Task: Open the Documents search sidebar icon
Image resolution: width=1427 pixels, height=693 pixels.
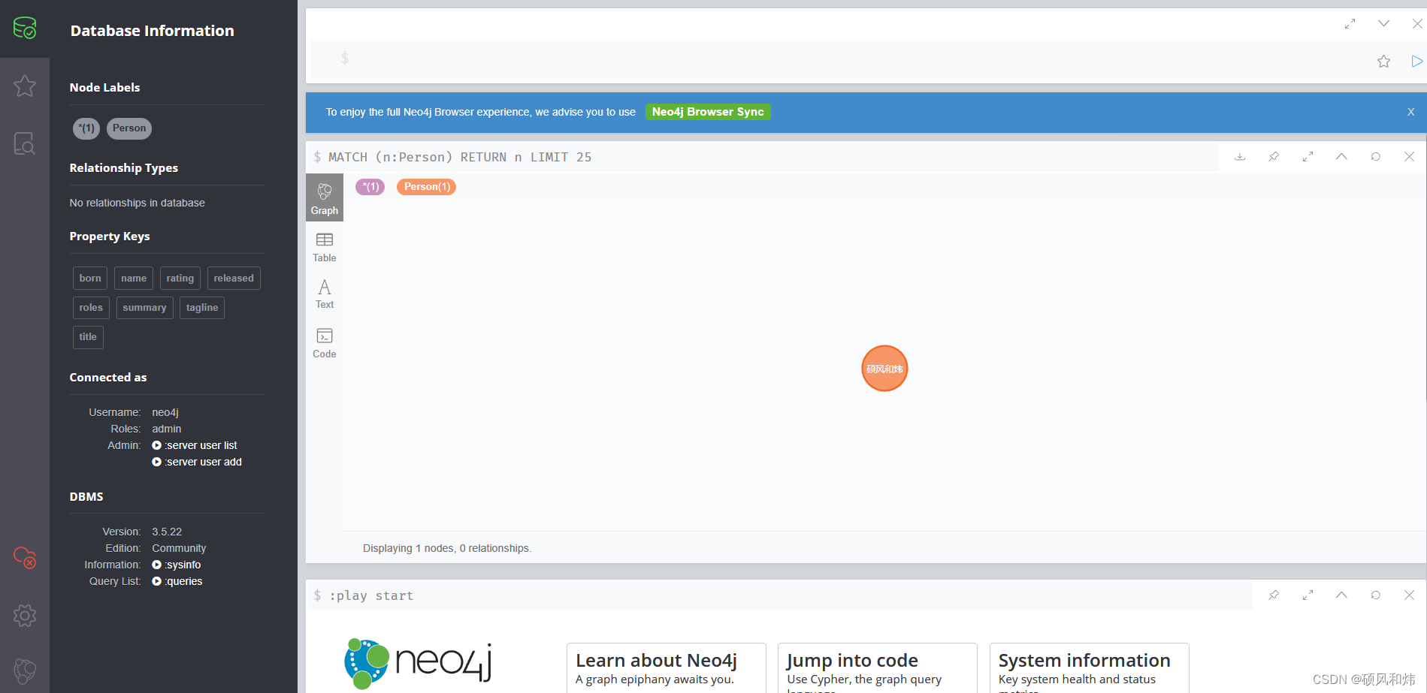Action: pyautogui.click(x=25, y=143)
